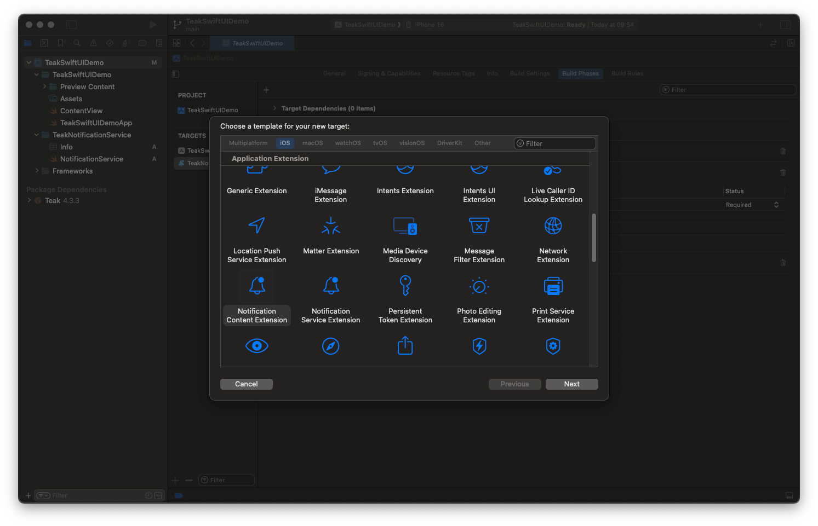818x526 pixels.
Task: Toggle the navigator sidebar in Xcode toolbar
Action: click(x=72, y=25)
